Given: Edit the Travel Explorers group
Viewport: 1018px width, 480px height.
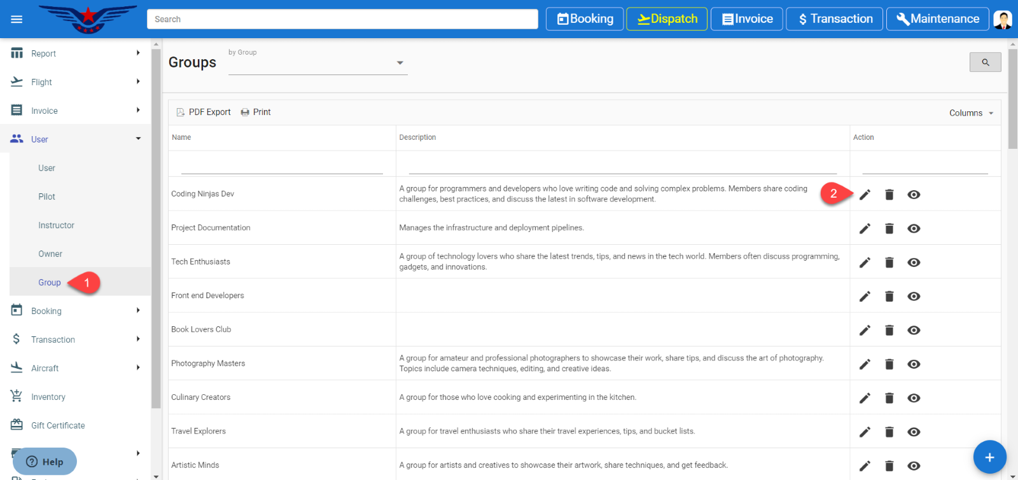Looking at the screenshot, I should (x=865, y=432).
